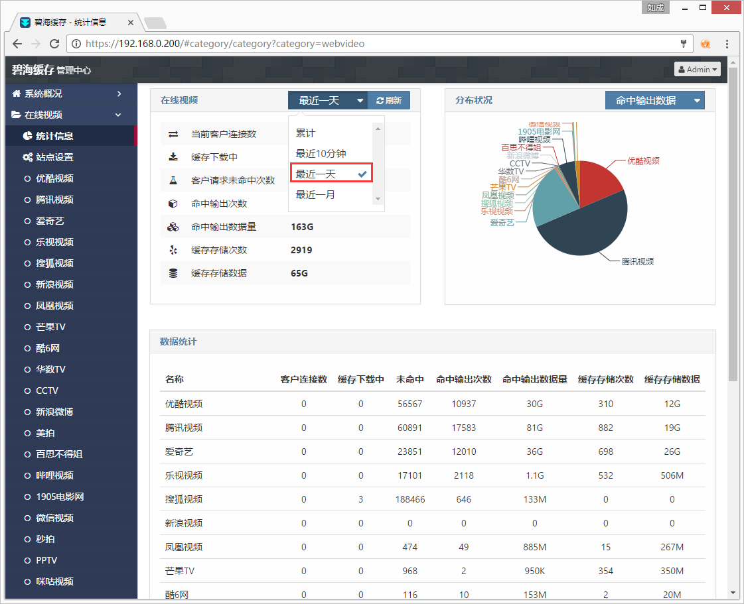The width and height of the screenshot is (744, 604).
Task: Click the browser address bar URL field
Action: pyautogui.click(x=372, y=44)
